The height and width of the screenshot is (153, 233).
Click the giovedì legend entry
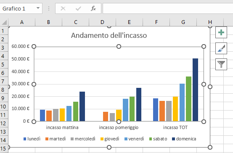tap(110, 139)
